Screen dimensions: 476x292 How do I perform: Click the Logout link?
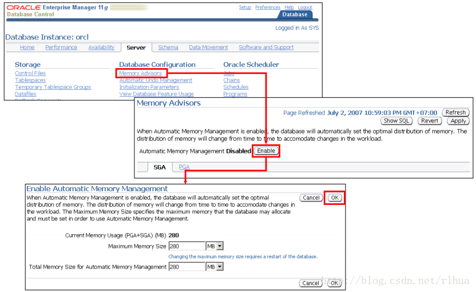(305, 7)
